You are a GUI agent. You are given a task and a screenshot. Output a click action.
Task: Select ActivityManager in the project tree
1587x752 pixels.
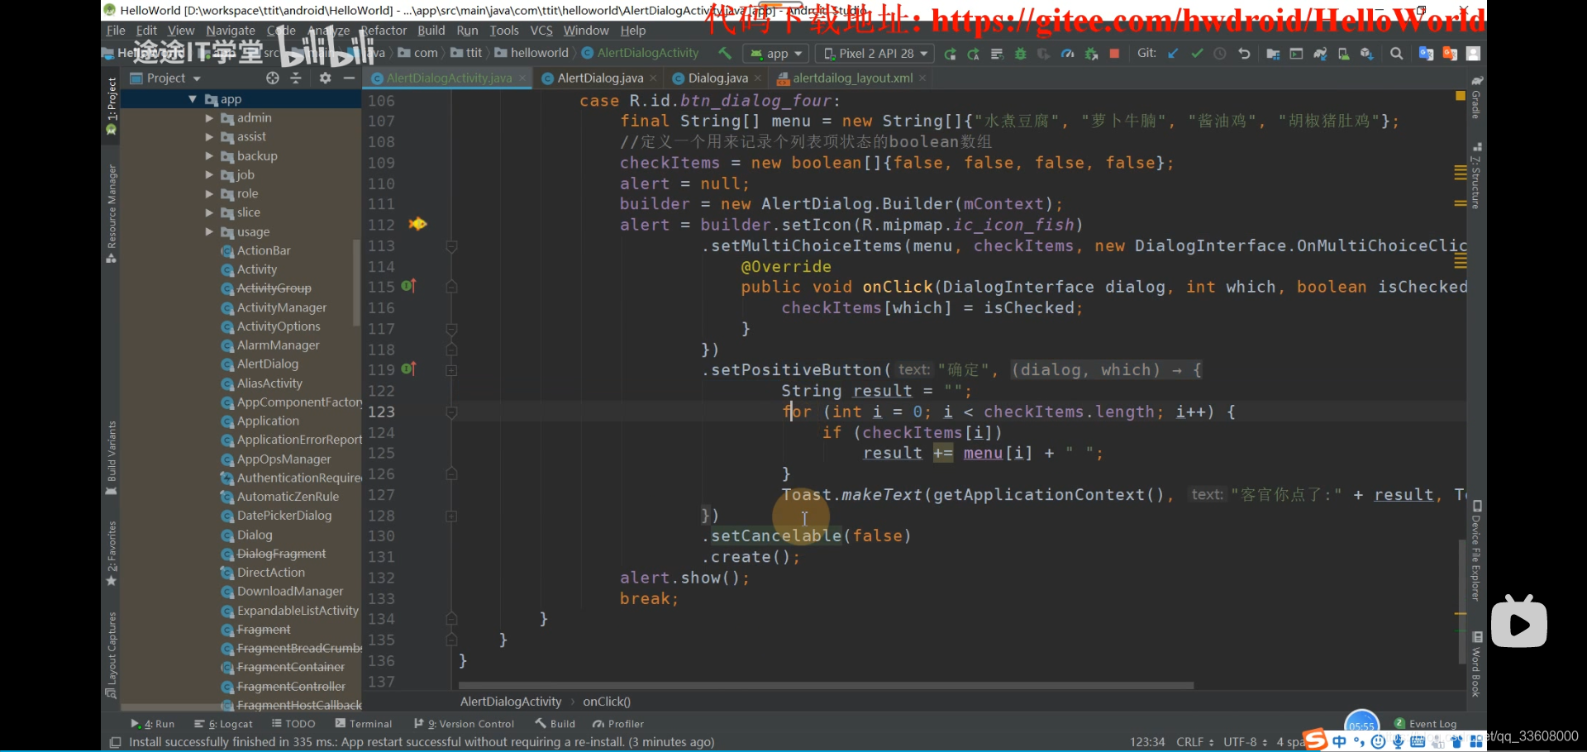coord(281,307)
